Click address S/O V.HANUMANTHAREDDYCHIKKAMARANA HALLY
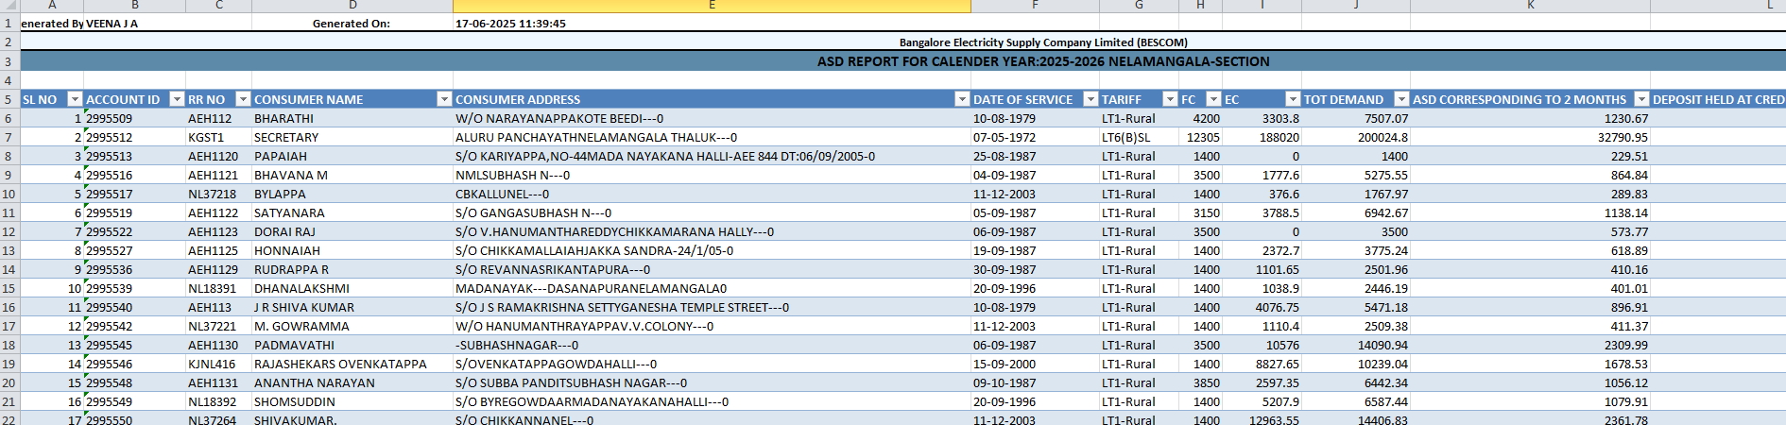The height and width of the screenshot is (425, 1786). click(614, 231)
